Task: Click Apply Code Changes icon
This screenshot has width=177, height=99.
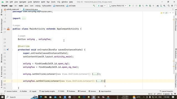Action: [136, 5]
